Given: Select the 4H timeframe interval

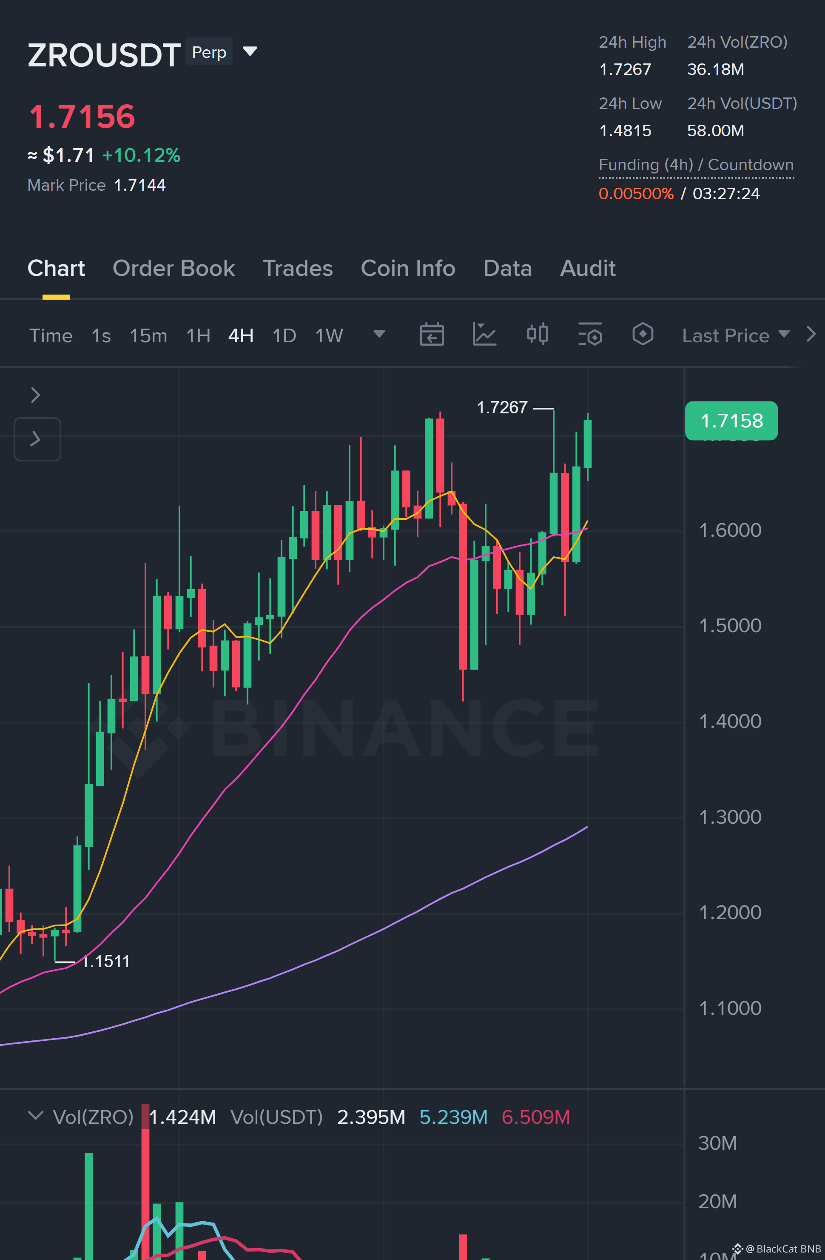Looking at the screenshot, I should (x=241, y=336).
